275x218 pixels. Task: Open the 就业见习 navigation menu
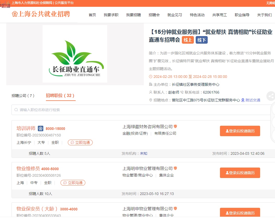click(175, 15)
